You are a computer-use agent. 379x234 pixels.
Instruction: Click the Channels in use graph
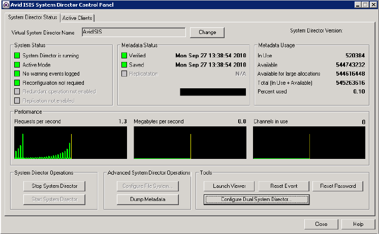tap(309, 143)
